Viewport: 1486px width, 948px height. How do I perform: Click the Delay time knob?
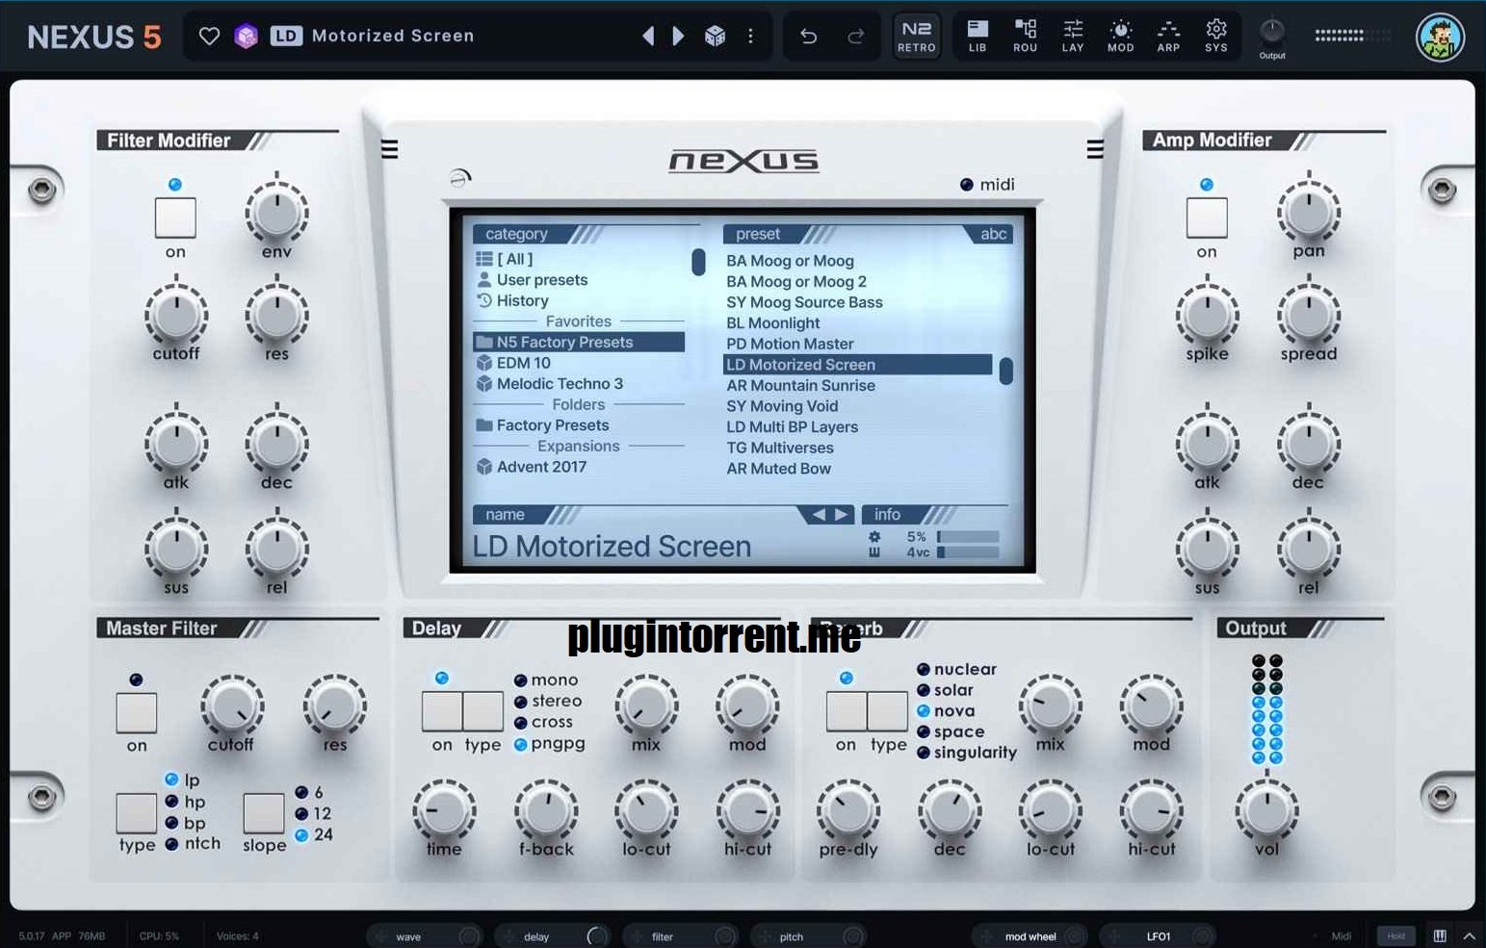tap(444, 809)
